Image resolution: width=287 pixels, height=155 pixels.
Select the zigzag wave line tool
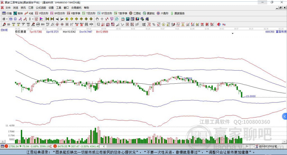click(122, 25)
